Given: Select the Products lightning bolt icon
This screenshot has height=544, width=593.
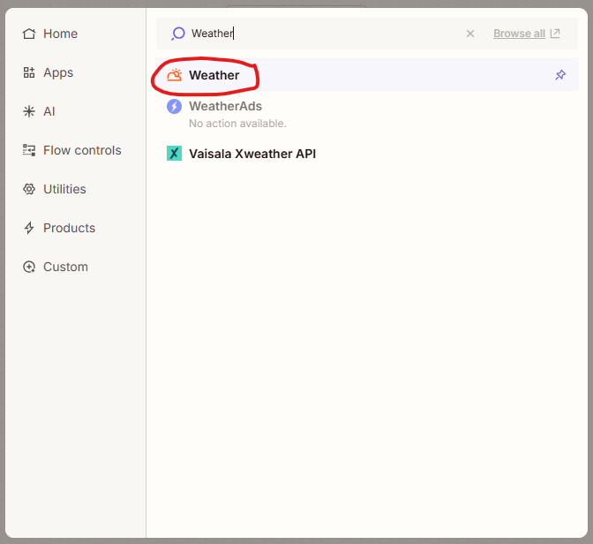Looking at the screenshot, I should pyautogui.click(x=29, y=228).
